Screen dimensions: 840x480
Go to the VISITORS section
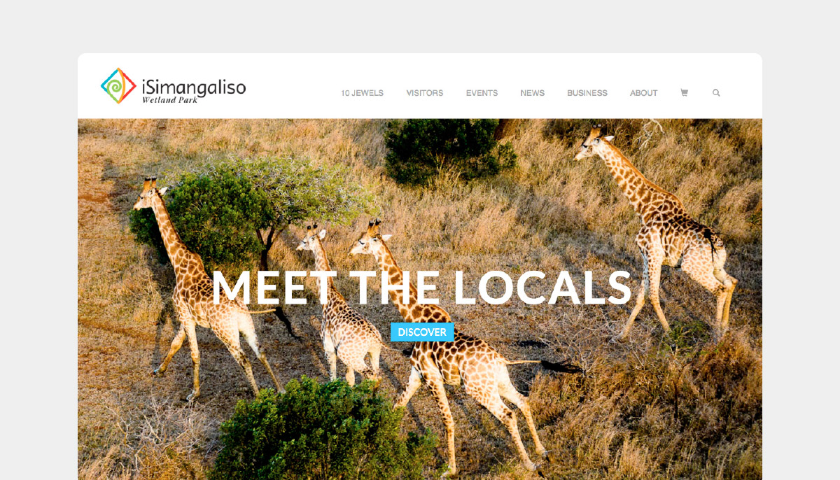click(x=425, y=93)
